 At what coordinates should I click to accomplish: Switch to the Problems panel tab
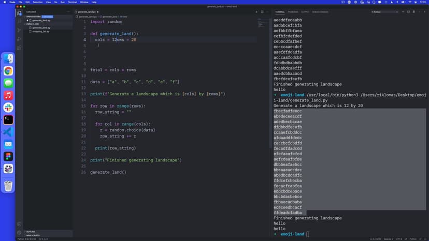[293, 11]
